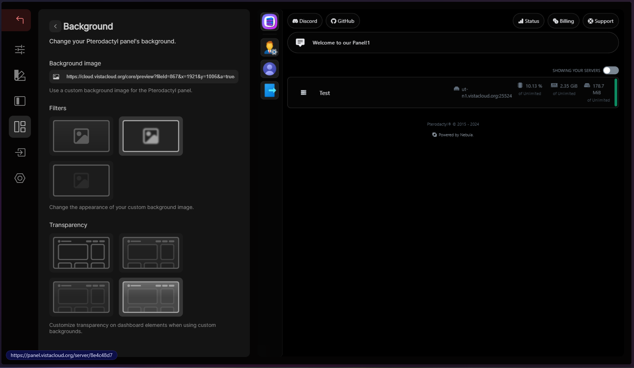
Task: Click the announcement message icon
Action: (300, 43)
